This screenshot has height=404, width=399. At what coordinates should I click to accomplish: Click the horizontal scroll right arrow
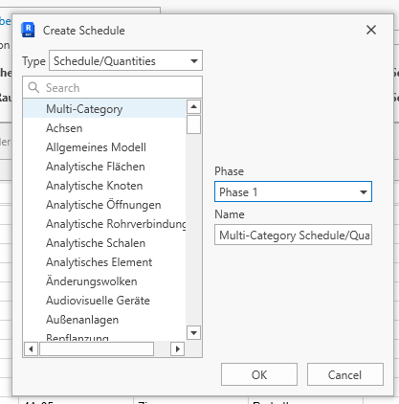(178, 349)
